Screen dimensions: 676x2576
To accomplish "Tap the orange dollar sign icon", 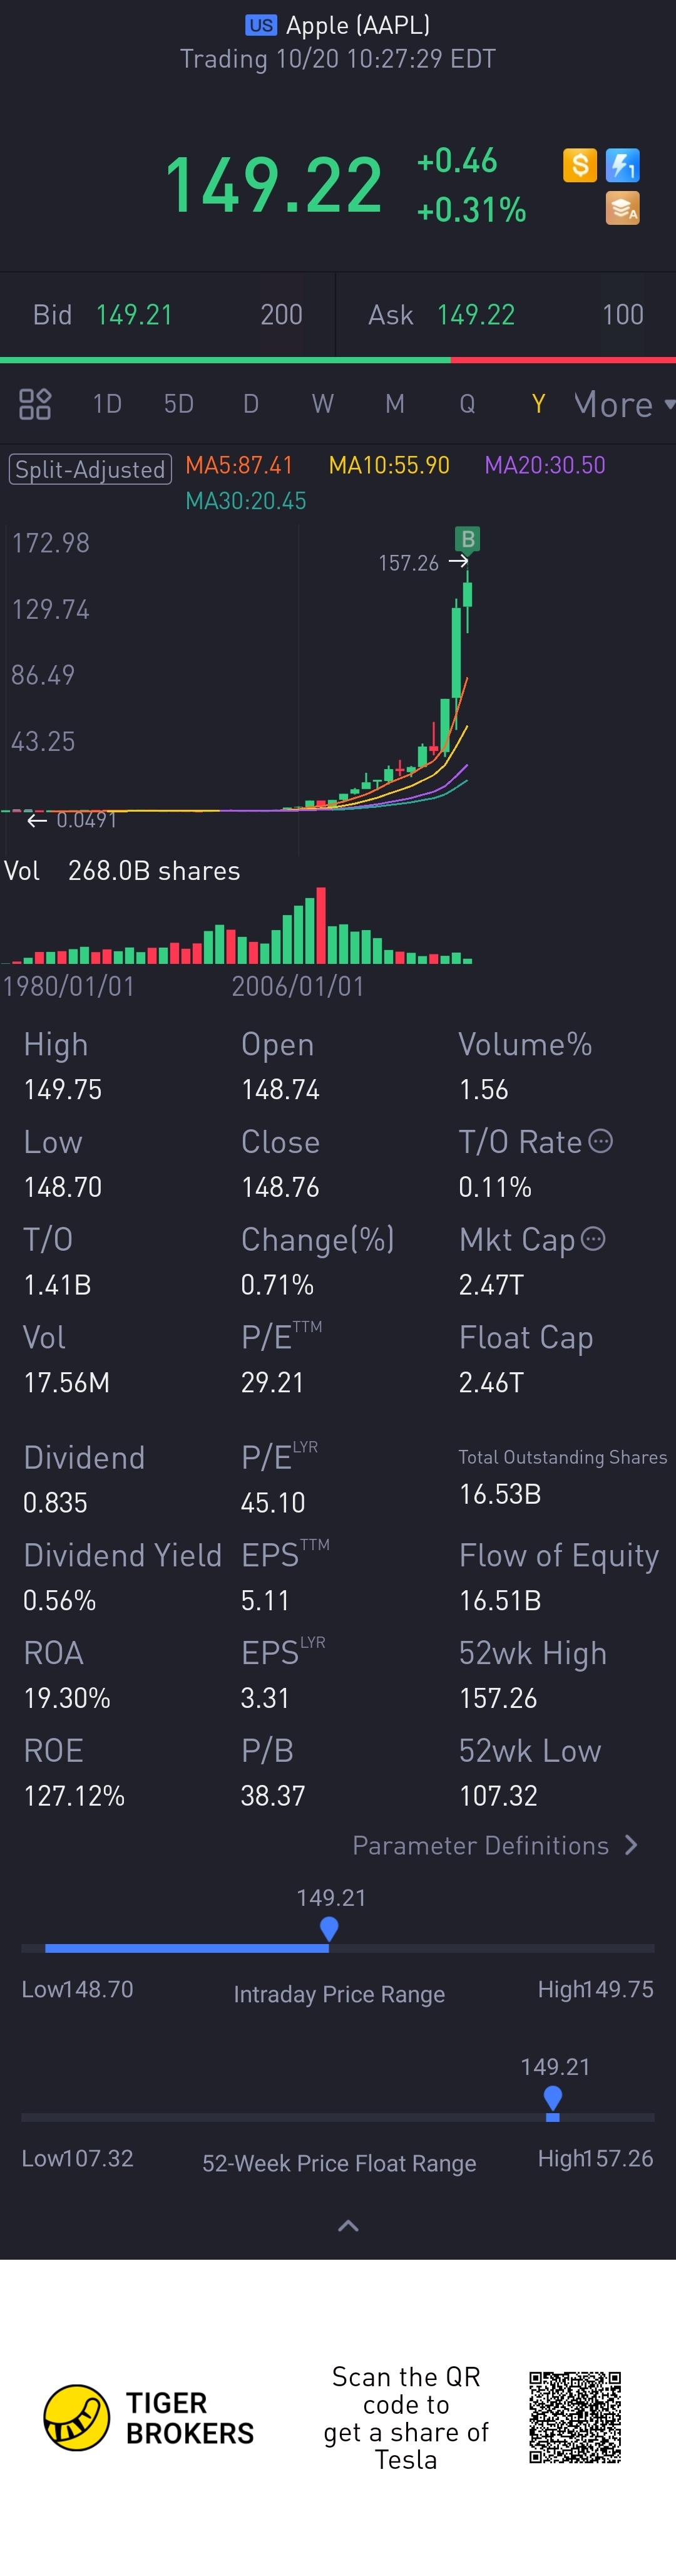I will [x=580, y=165].
